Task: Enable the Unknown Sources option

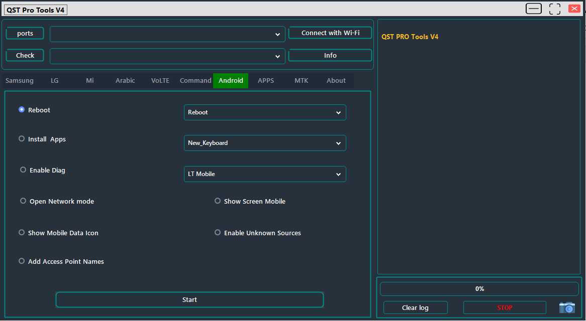Action: tap(218, 232)
